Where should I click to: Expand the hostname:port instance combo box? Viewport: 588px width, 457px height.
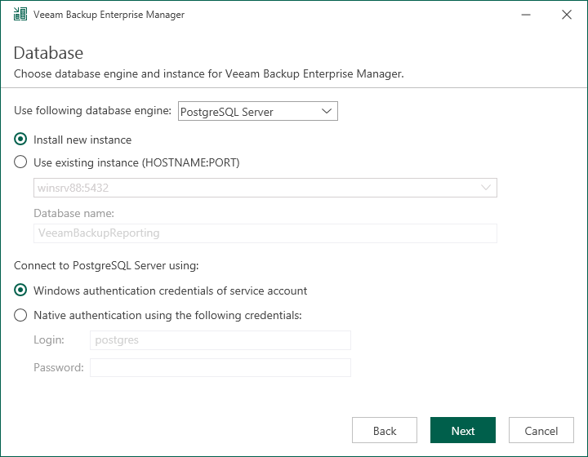point(486,188)
